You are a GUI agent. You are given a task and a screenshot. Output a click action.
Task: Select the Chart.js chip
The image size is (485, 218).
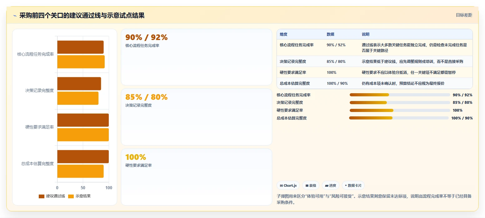pos(288,185)
